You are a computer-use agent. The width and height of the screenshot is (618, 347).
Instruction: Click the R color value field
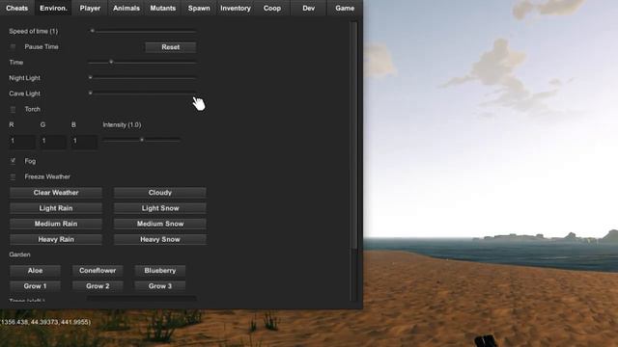coord(22,142)
